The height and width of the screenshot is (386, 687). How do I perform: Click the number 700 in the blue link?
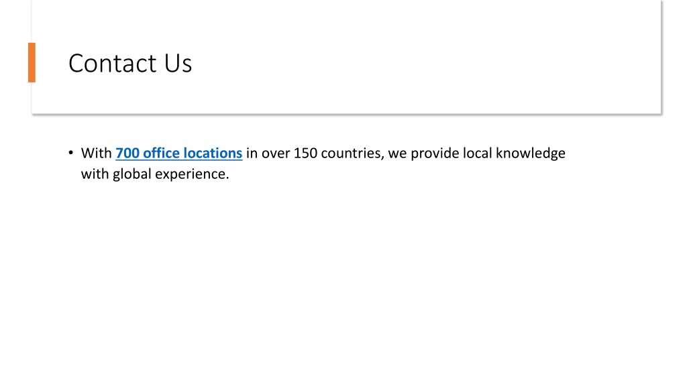click(127, 153)
